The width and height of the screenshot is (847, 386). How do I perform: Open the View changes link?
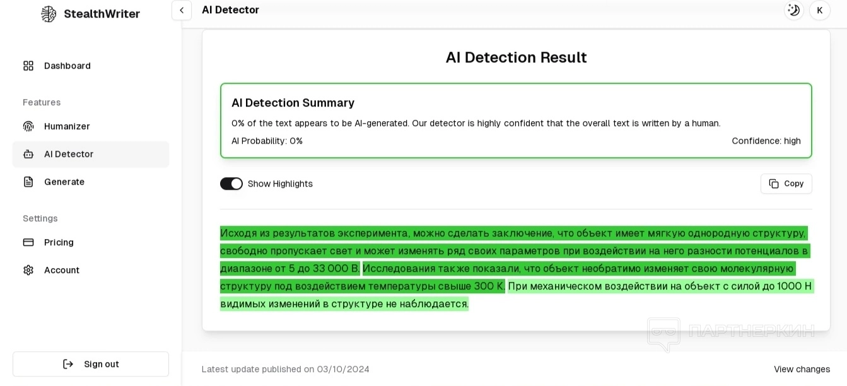click(802, 369)
